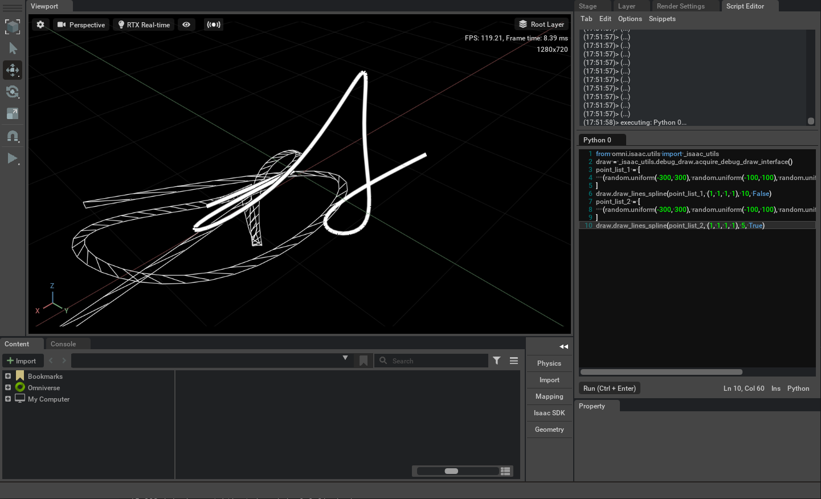Click the thumbnail size slider

click(458, 471)
